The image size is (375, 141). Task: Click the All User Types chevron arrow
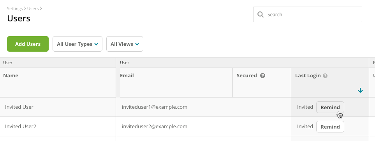coord(96,44)
